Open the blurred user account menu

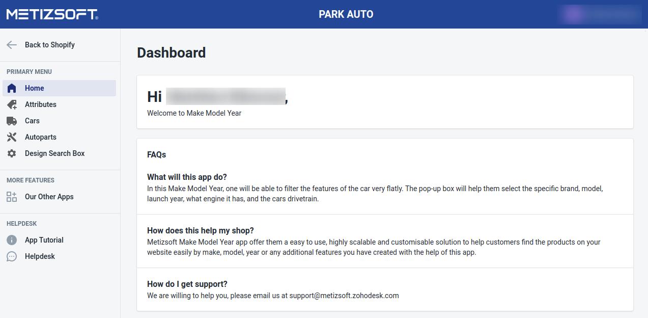[x=599, y=14]
